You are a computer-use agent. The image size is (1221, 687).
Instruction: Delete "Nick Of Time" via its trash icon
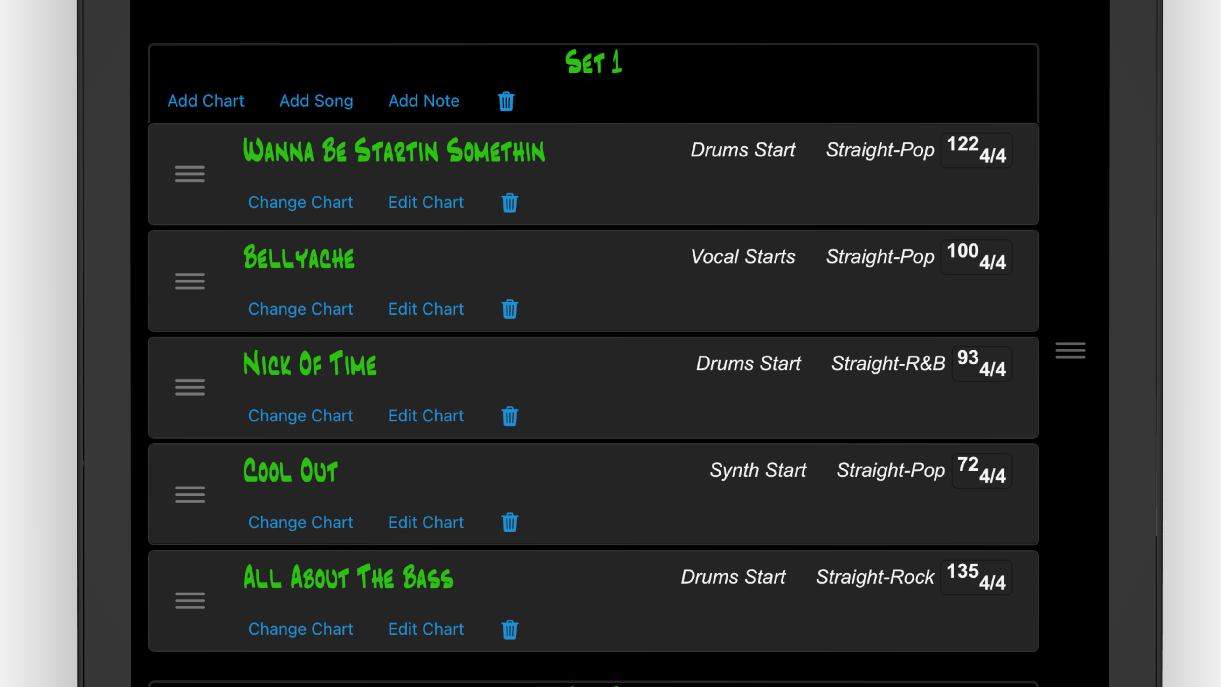click(x=509, y=416)
